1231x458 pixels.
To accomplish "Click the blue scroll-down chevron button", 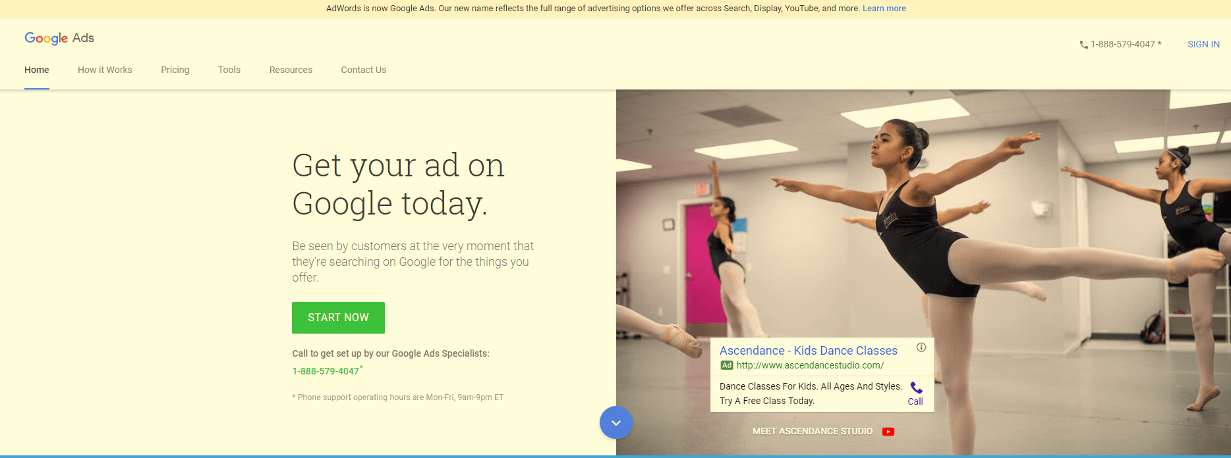I will click(616, 423).
